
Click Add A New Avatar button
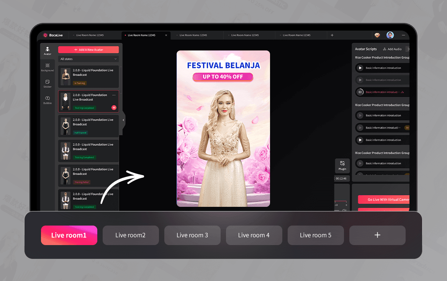tap(88, 50)
